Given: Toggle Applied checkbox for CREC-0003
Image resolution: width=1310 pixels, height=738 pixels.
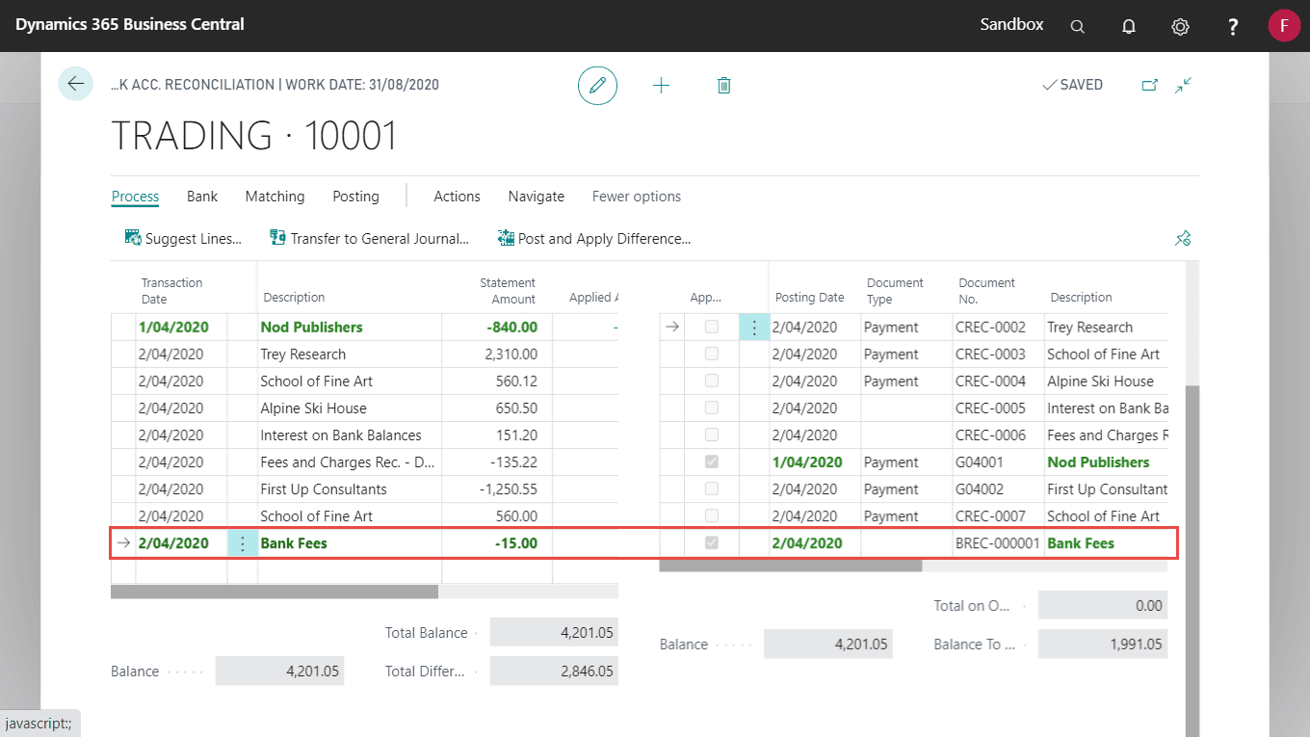Looking at the screenshot, I should point(712,354).
